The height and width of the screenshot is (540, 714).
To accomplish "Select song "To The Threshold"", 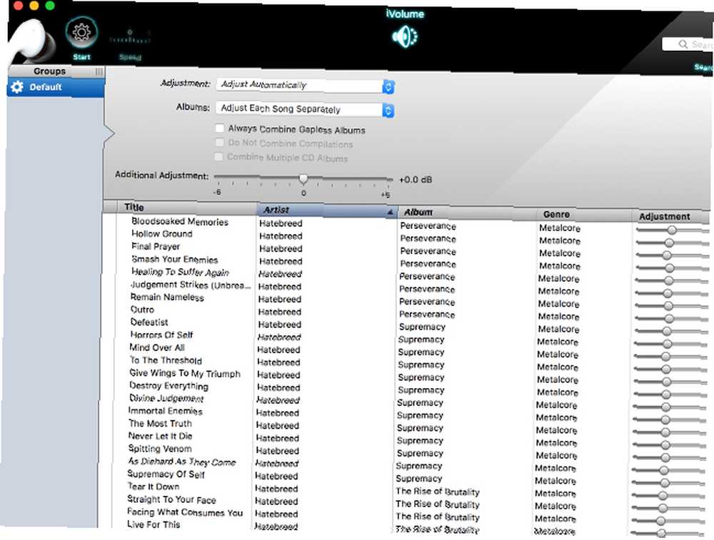I will (x=166, y=360).
